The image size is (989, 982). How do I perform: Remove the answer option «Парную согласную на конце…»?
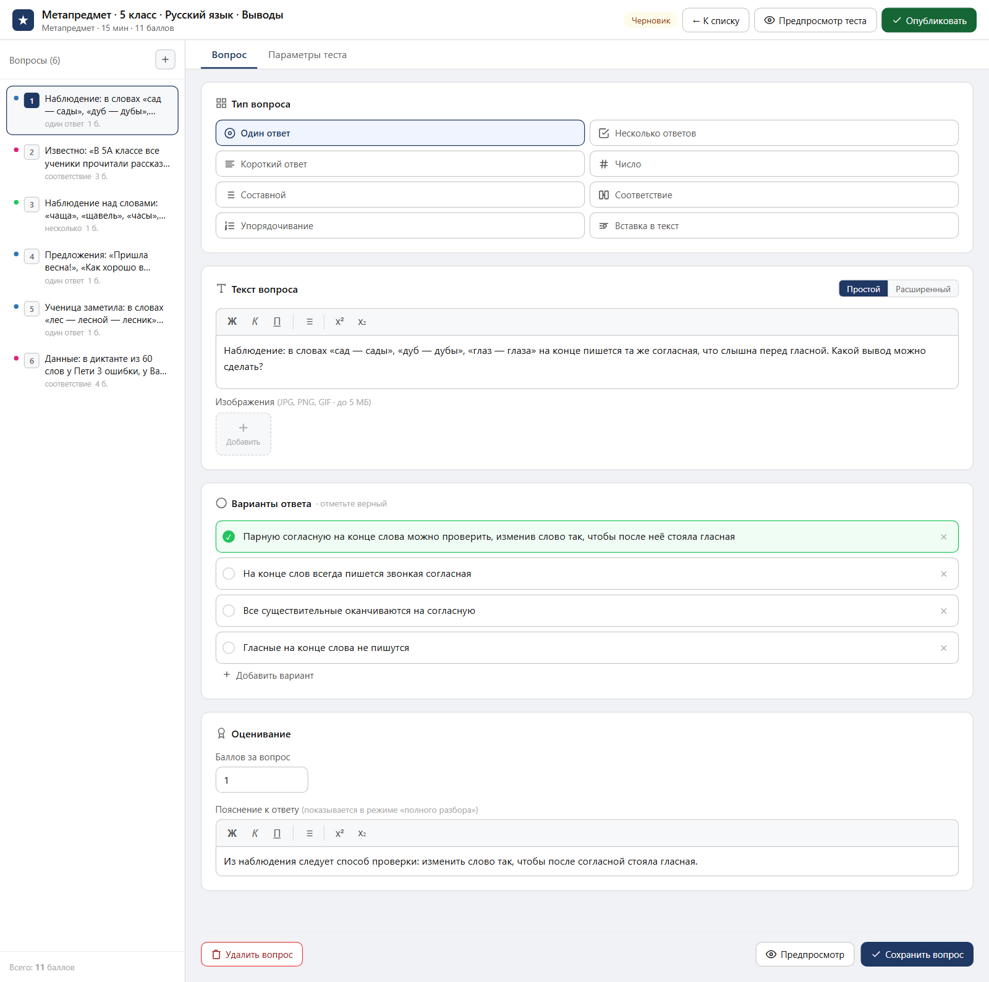943,537
